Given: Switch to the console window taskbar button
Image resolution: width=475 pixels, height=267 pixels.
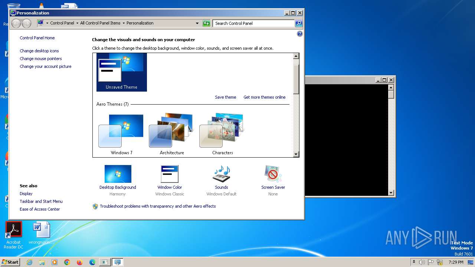Looking at the screenshot, I should [x=105, y=262].
